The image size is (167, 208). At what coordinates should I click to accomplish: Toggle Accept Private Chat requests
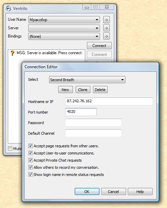coord(30,160)
